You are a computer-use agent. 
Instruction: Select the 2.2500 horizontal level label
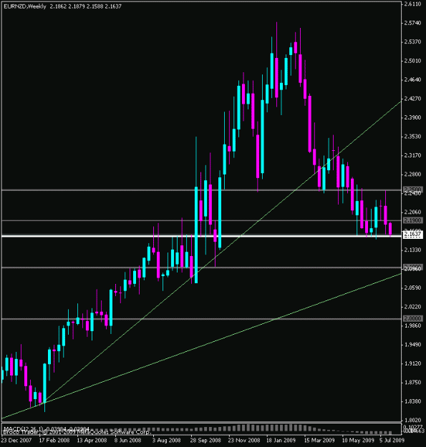412,190
